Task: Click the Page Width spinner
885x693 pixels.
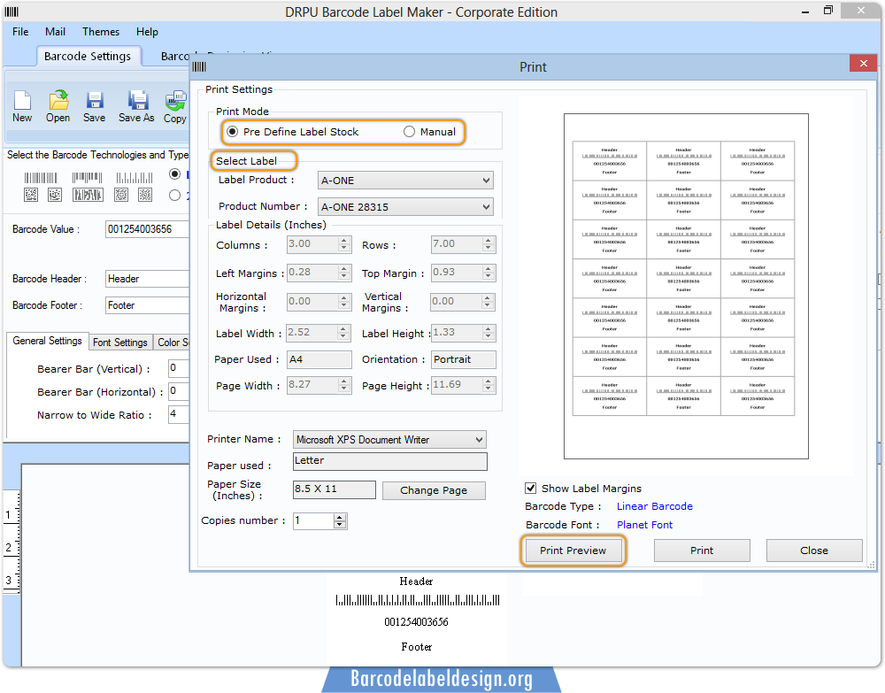Action: (343, 385)
